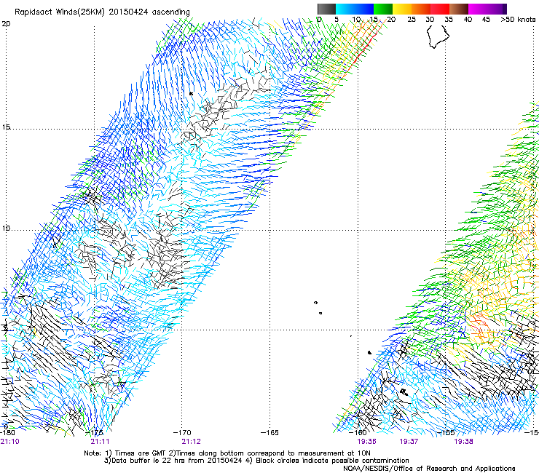Viewport: 539px width, 473px height.
Task: Click the purple time stamp "19:36"
Action: (366, 442)
